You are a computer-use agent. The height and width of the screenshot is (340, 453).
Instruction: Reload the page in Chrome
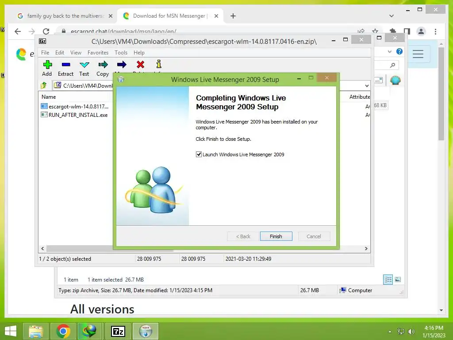click(x=46, y=31)
